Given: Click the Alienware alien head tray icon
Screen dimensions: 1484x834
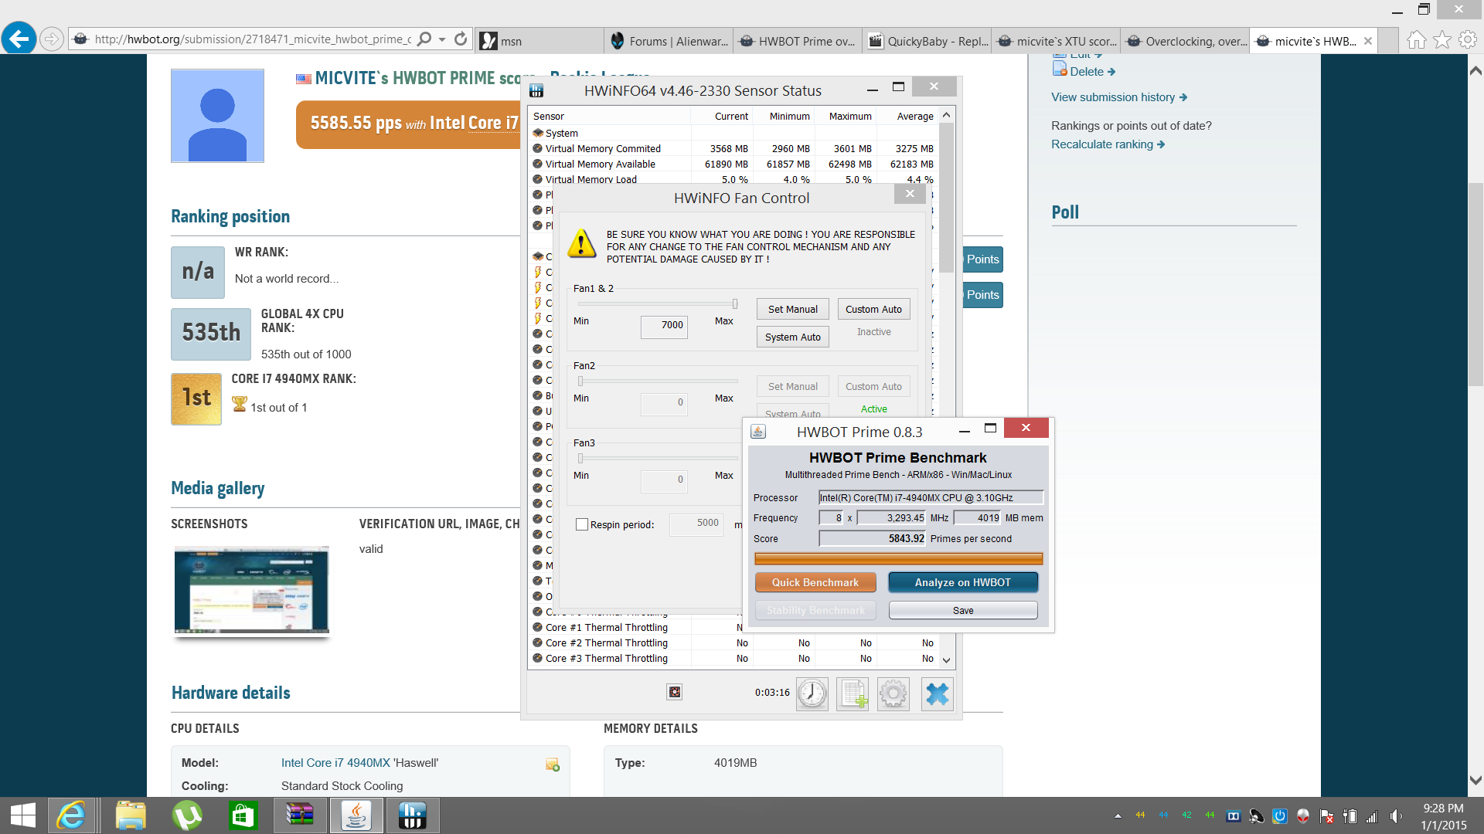Looking at the screenshot, I should point(1303,816).
